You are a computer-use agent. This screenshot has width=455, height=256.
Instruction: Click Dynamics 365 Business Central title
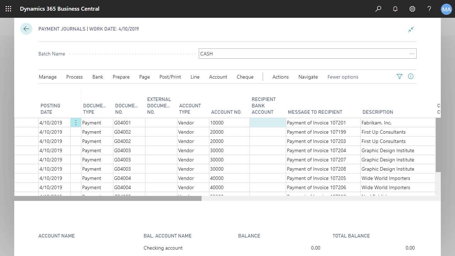(60, 9)
